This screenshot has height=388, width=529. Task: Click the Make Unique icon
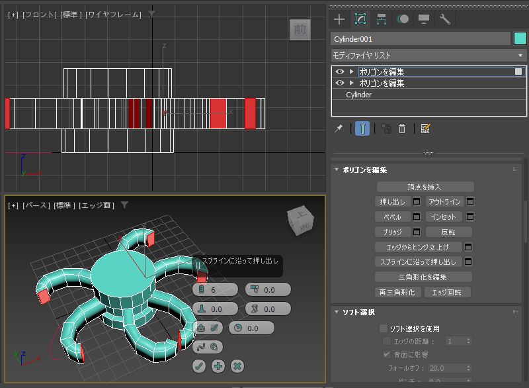pyautogui.click(x=386, y=128)
